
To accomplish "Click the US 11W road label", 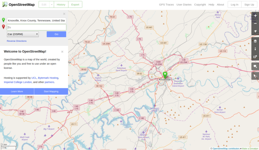I will (203, 44).
